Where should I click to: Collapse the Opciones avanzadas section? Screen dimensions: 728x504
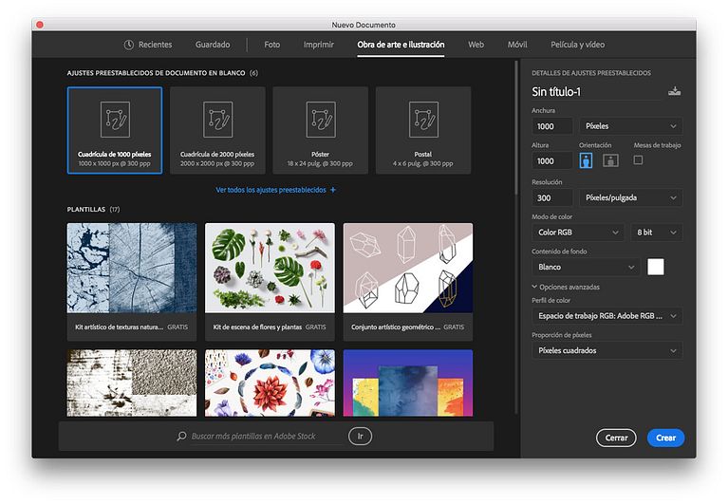click(x=535, y=287)
